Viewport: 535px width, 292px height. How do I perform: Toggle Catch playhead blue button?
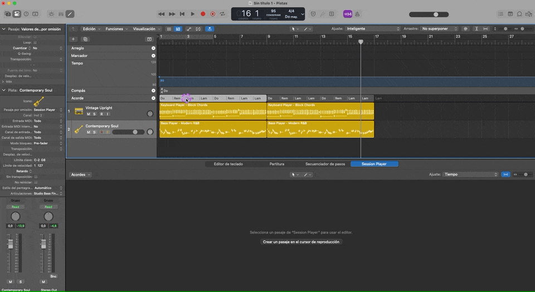point(210,29)
